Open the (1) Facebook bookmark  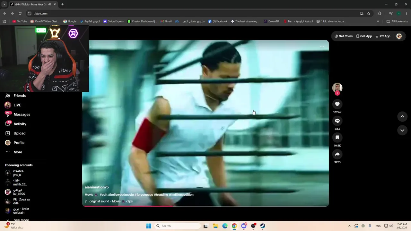click(217, 21)
